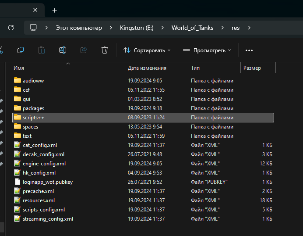This screenshot has height=236, width=303.
Task: Select the loginapp_wot.pubkey file
Action: coord(47,182)
